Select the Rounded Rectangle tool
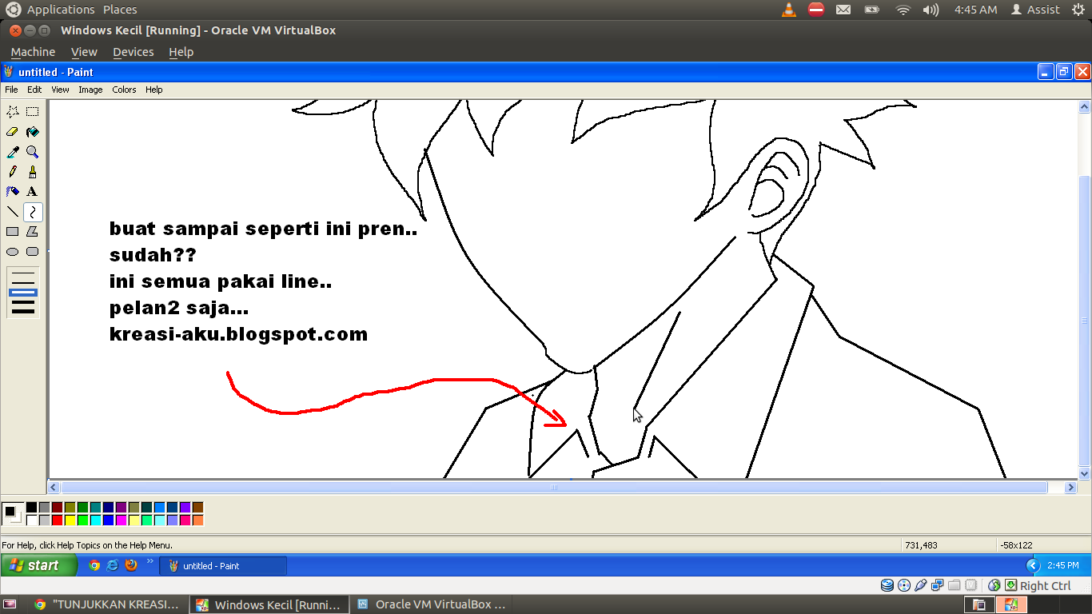The width and height of the screenshot is (1092, 614). tap(33, 252)
